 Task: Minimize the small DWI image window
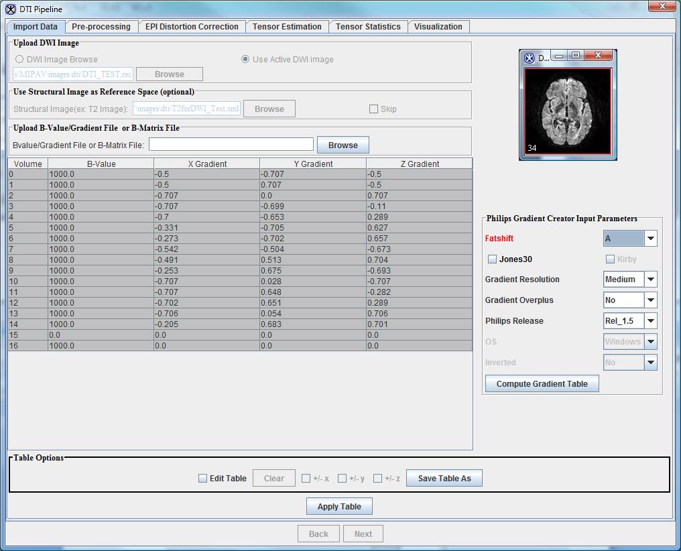coord(558,56)
